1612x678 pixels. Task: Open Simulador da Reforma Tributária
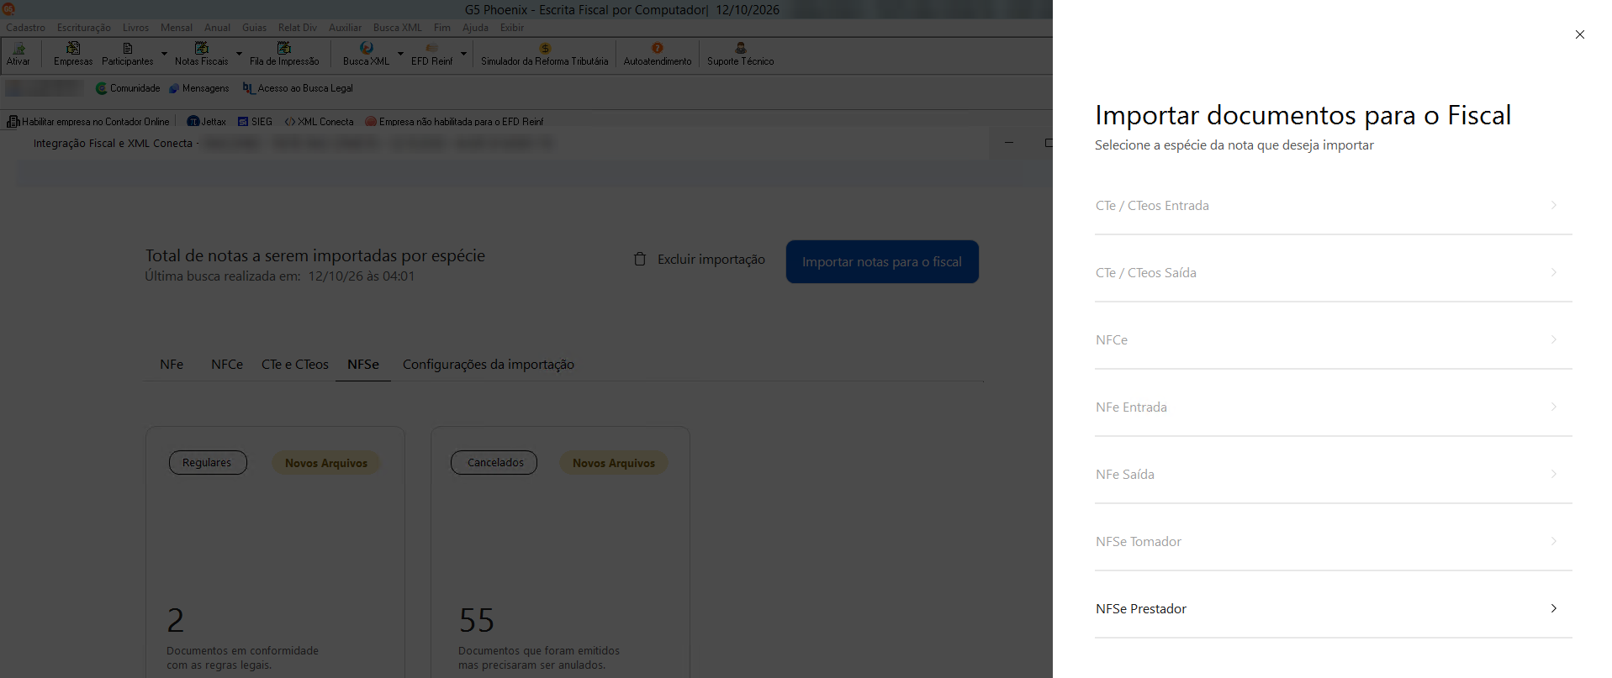coord(545,54)
